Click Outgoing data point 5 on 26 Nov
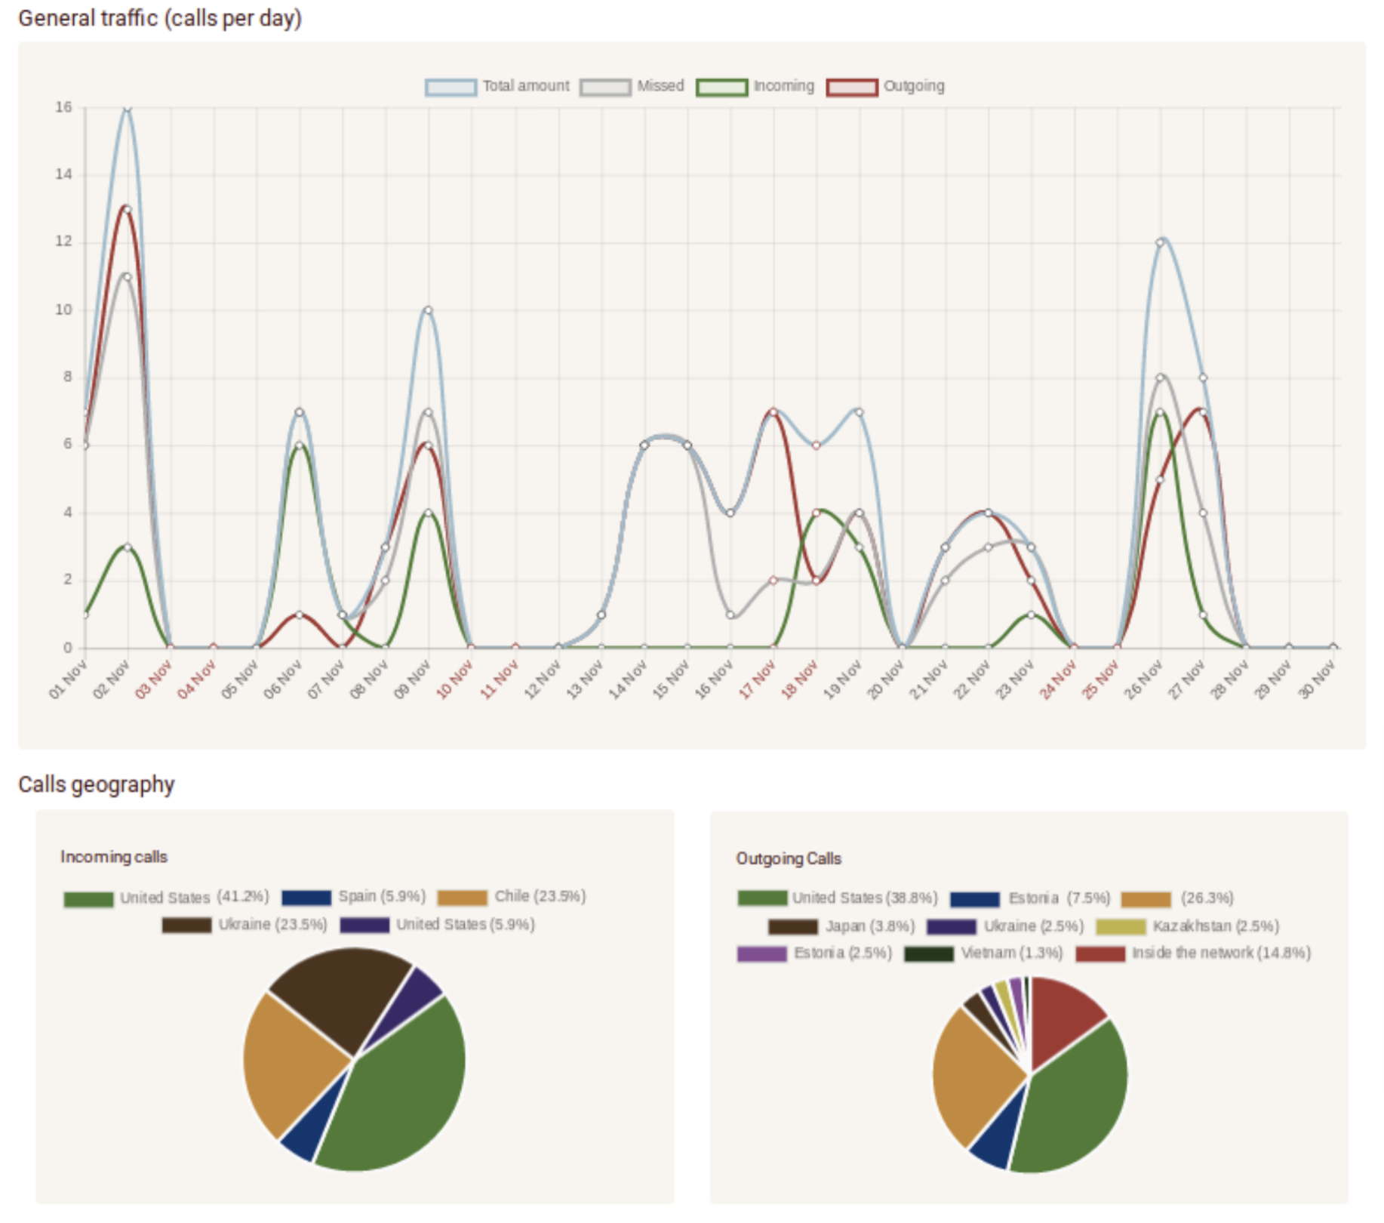Image resolution: width=1384 pixels, height=1223 pixels. (x=1161, y=479)
